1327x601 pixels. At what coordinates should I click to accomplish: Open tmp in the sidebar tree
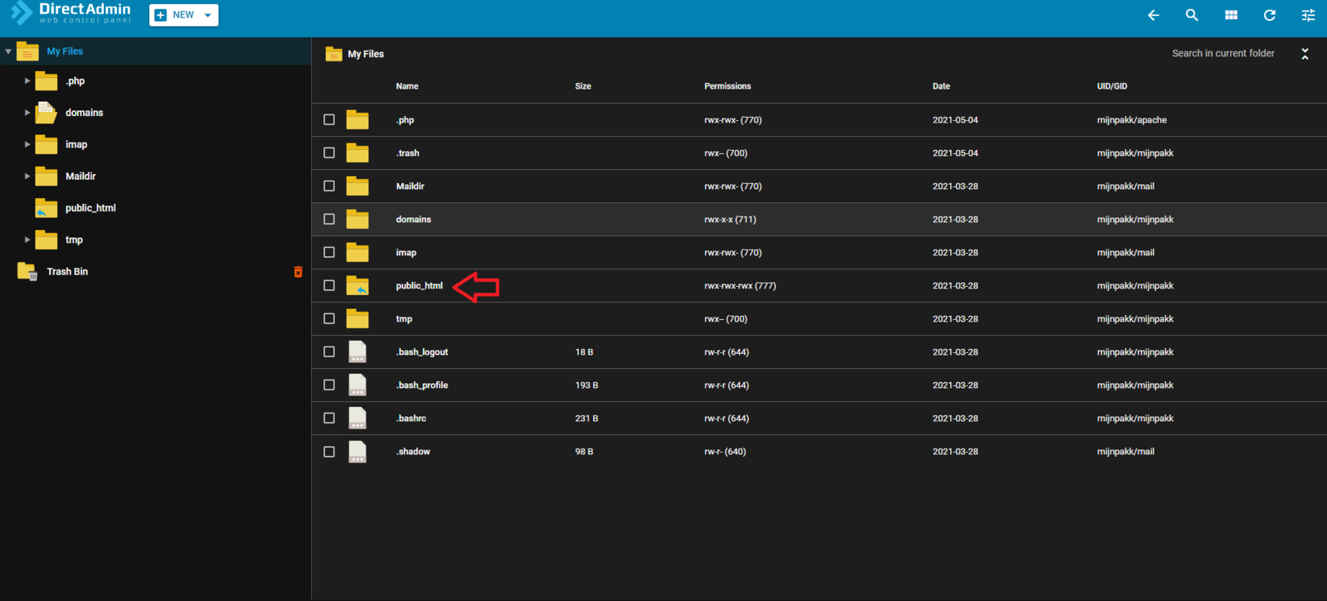coord(74,240)
